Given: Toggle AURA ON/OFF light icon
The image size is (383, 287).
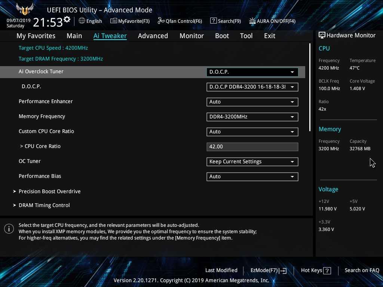Looking at the screenshot, I should click(x=252, y=21).
